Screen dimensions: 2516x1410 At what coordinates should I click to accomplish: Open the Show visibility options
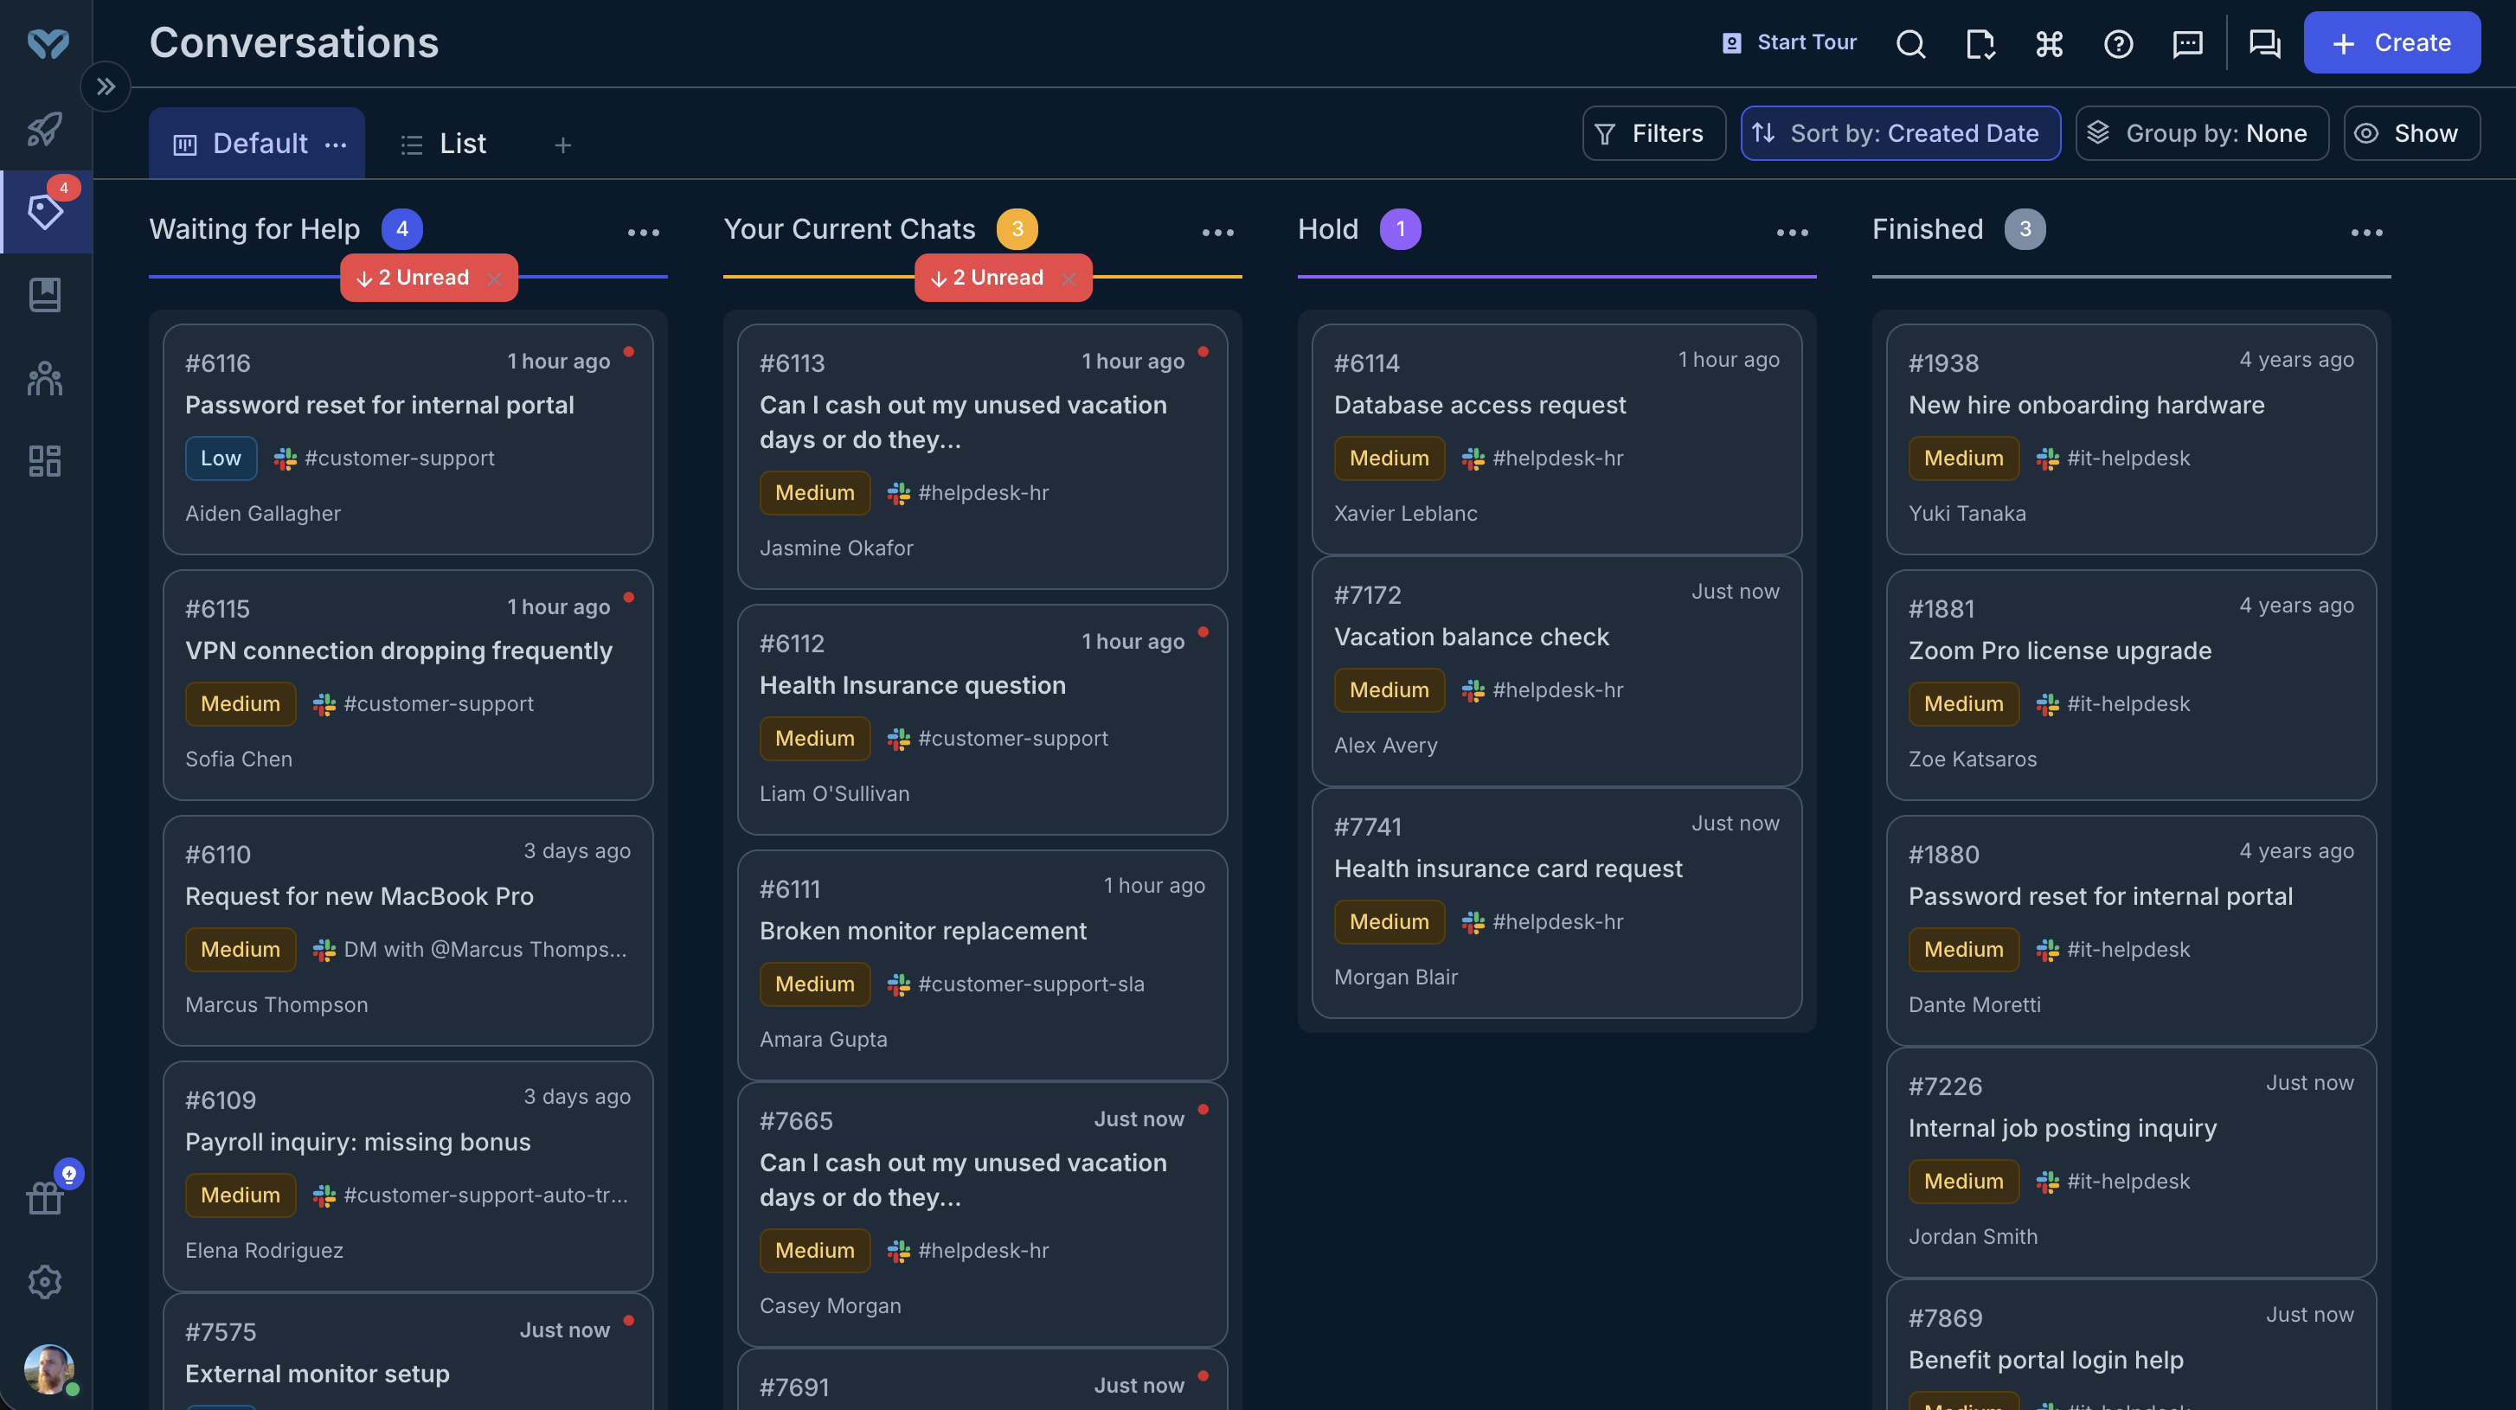(2411, 134)
